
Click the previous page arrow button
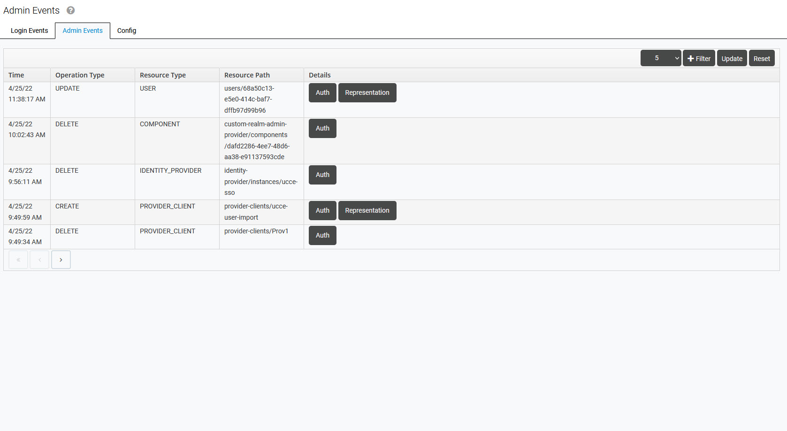(39, 260)
